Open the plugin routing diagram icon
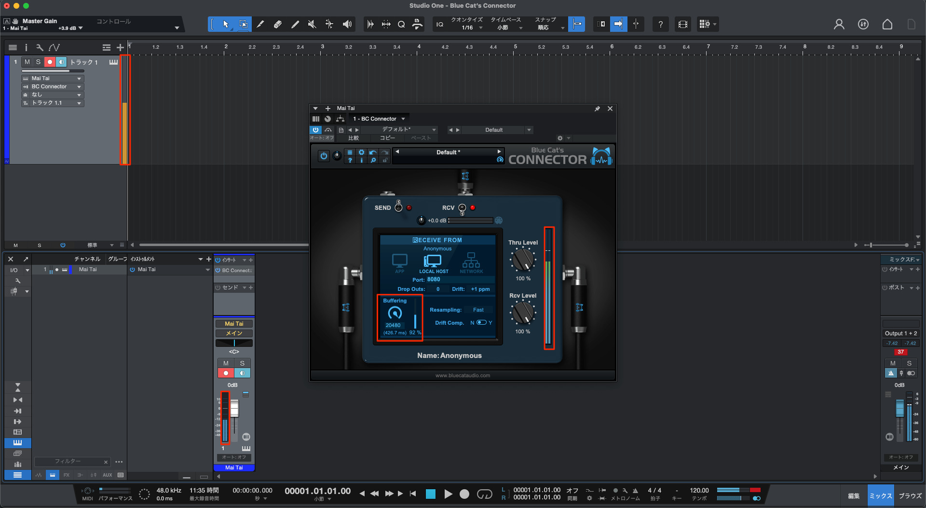 (x=340, y=119)
